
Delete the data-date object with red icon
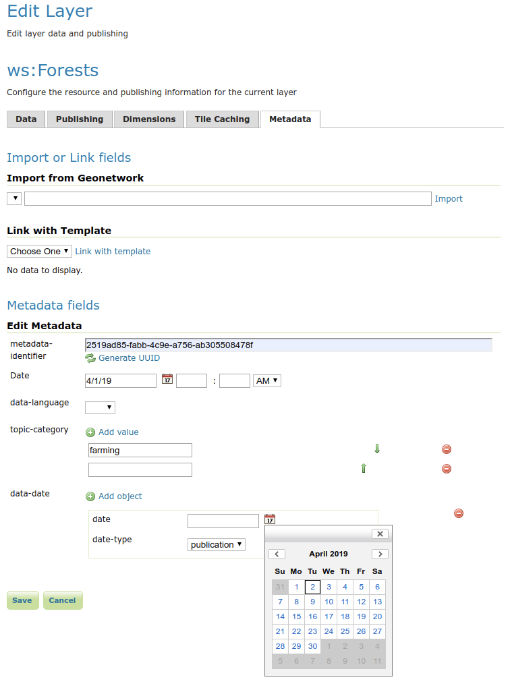coord(459,513)
